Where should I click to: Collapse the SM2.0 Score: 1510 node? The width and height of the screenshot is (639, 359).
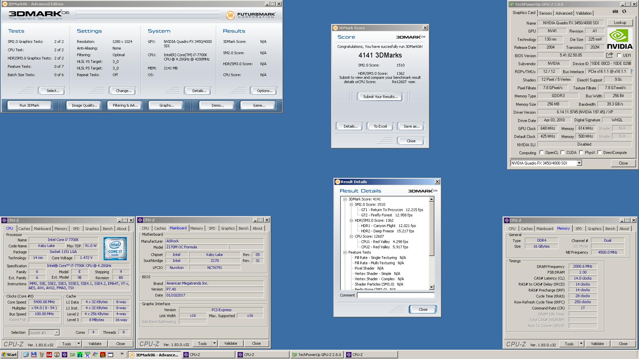point(351,205)
